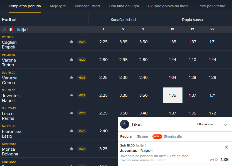This screenshot has width=232, height=166.
Task: Open the Ukupno golova na meču tab
Action: (x=169, y=6)
